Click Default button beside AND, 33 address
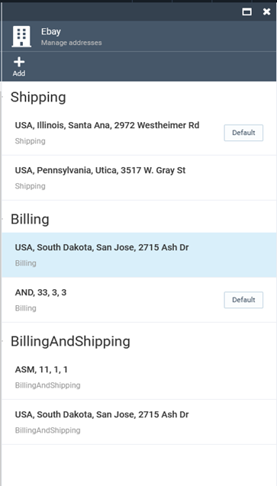 243,300
